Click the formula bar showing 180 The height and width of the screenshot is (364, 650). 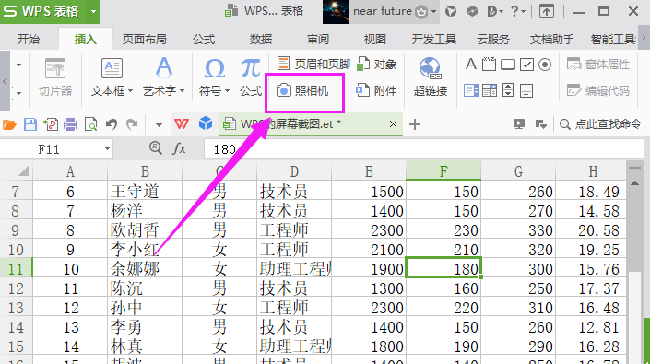(x=424, y=148)
